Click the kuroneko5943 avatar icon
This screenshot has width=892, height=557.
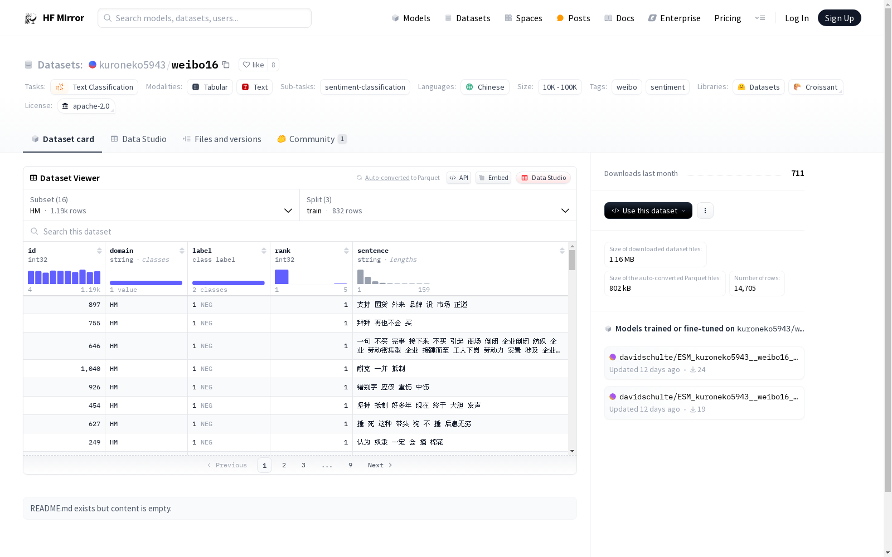point(93,65)
